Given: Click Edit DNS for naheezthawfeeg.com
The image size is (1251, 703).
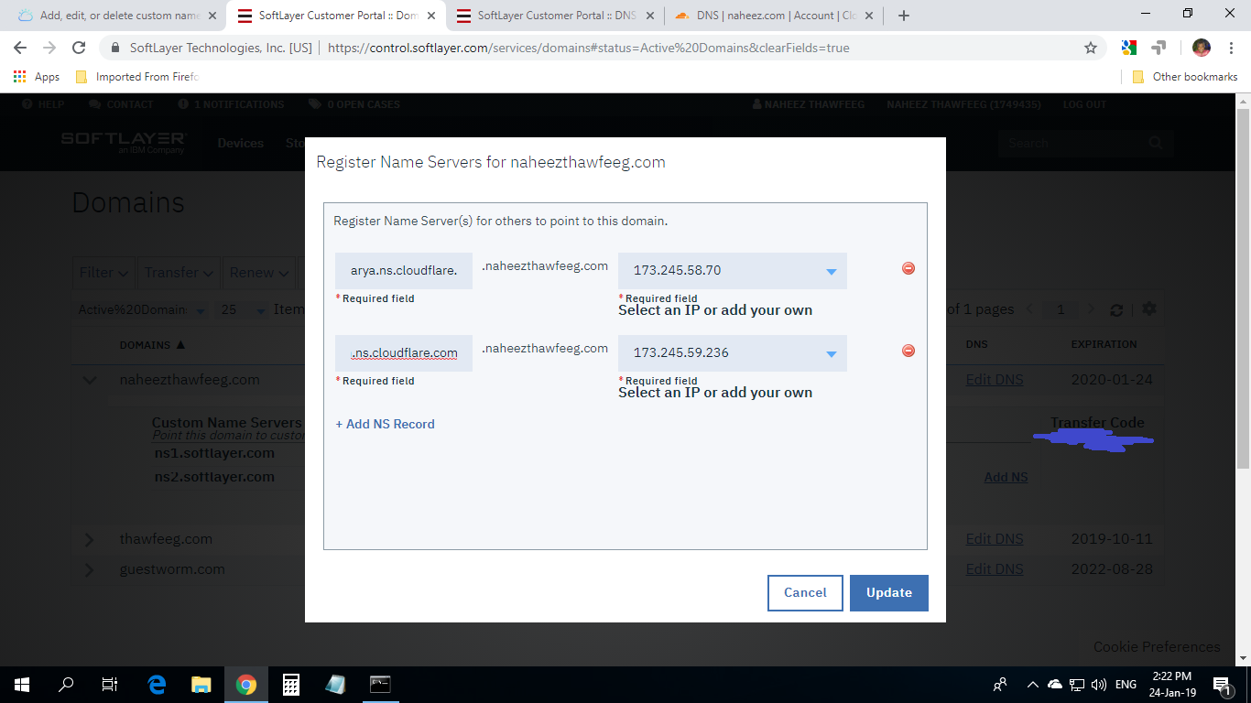Looking at the screenshot, I should [995, 380].
